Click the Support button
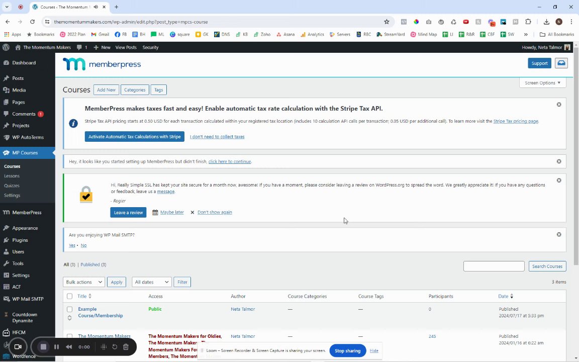The height and width of the screenshot is (362, 579). click(x=539, y=63)
